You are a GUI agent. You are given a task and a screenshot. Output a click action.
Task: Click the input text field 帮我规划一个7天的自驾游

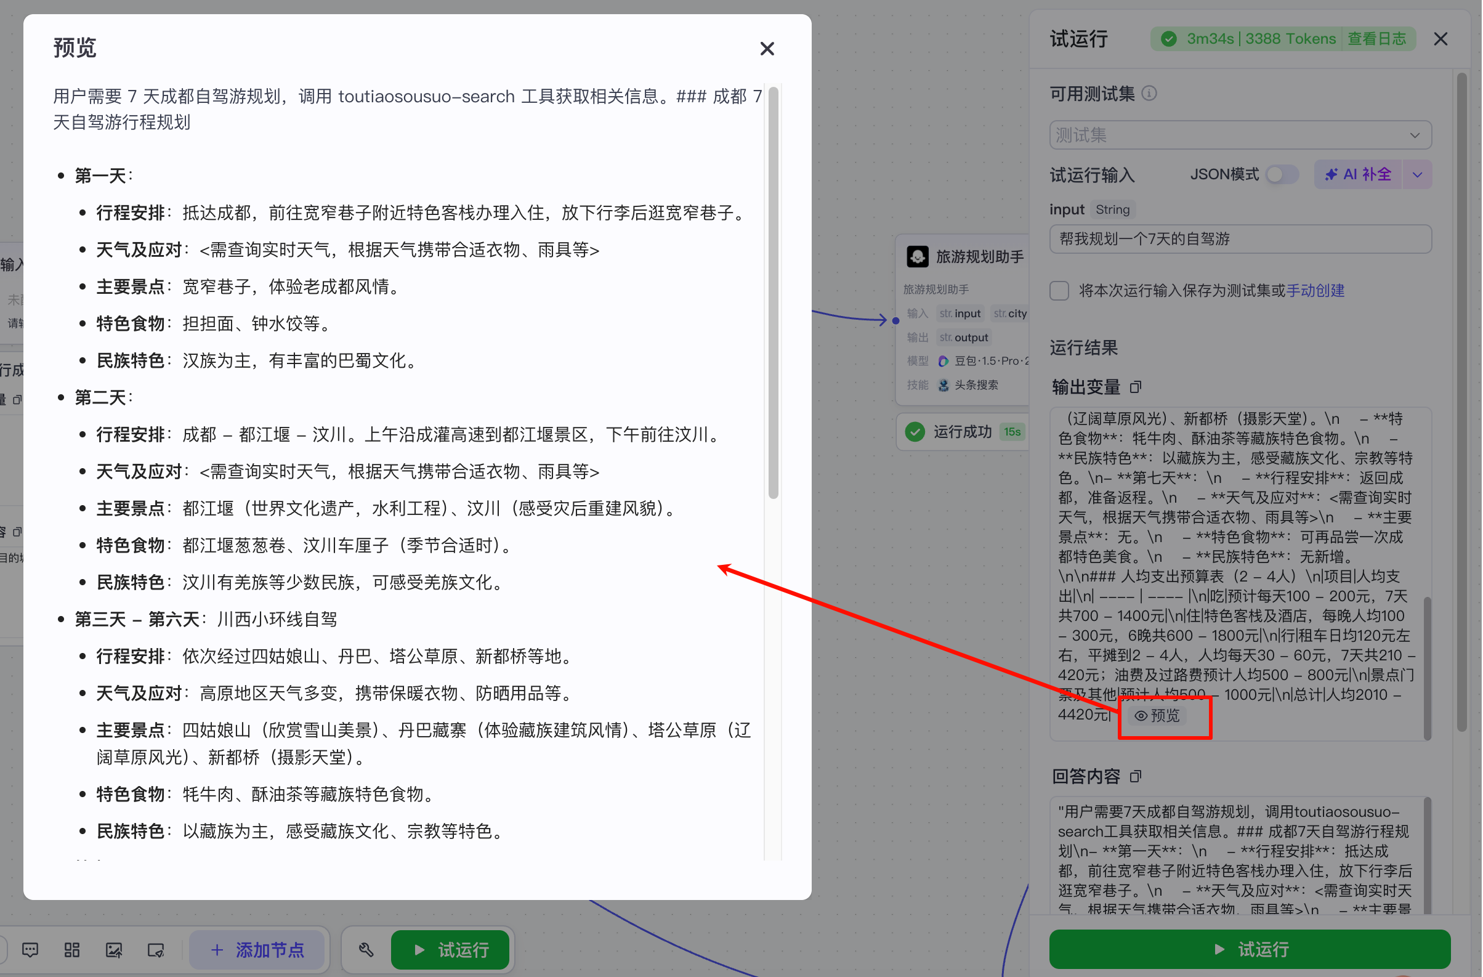click(x=1240, y=239)
